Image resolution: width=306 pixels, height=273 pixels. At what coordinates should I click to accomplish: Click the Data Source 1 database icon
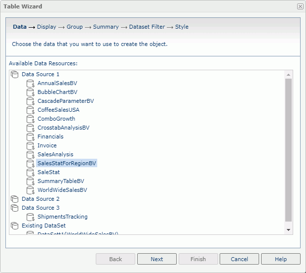coord(14,74)
